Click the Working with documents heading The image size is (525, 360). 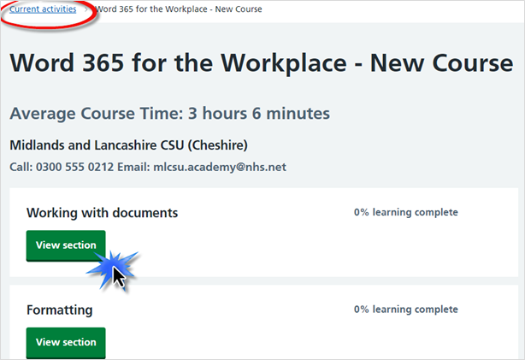pos(102,213)
